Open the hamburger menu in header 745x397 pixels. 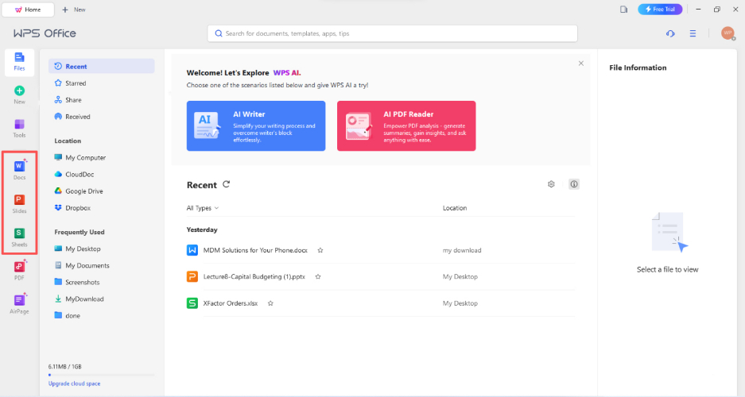693,33
